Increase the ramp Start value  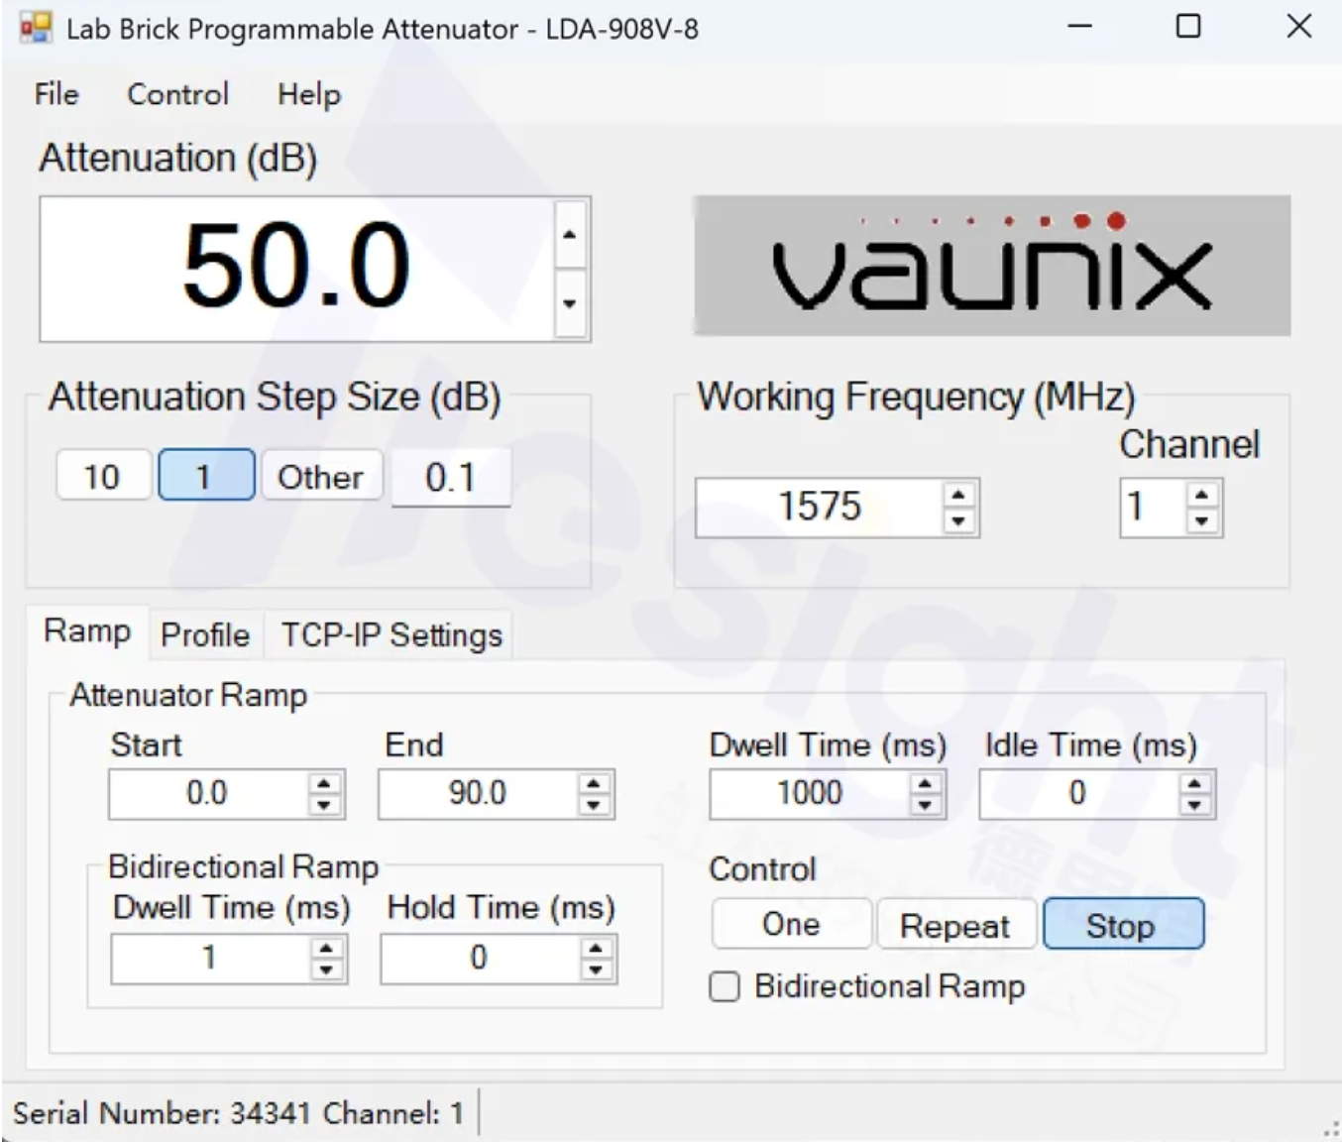click(324, 783)
